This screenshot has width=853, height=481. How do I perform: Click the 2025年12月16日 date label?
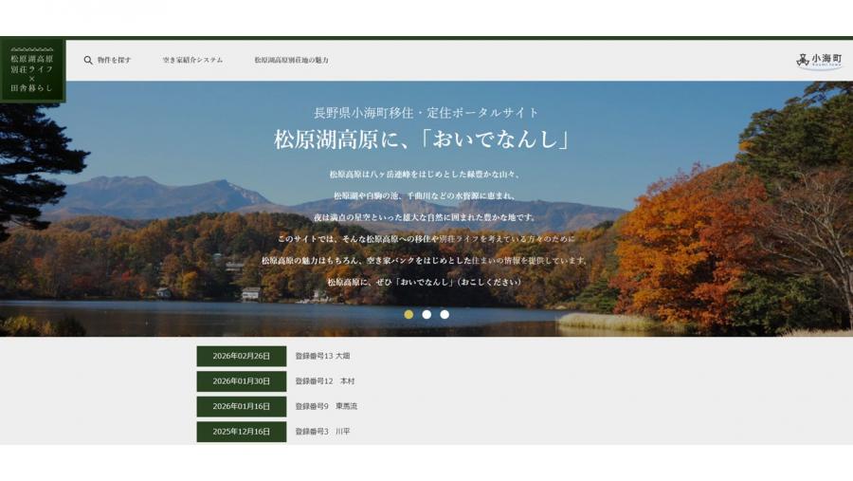(x=242, y=431)
